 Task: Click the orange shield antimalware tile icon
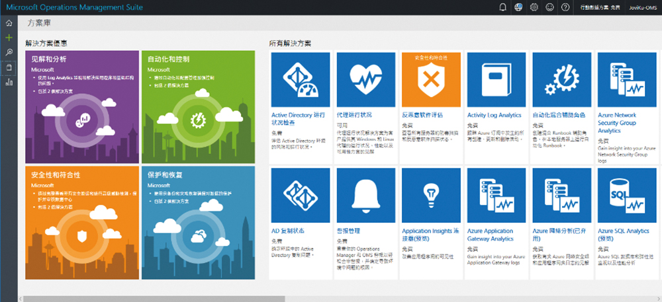[x=431, y=79]
